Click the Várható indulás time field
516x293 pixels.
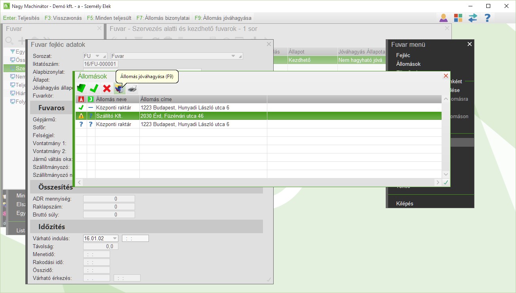click(x=135, y=238)
